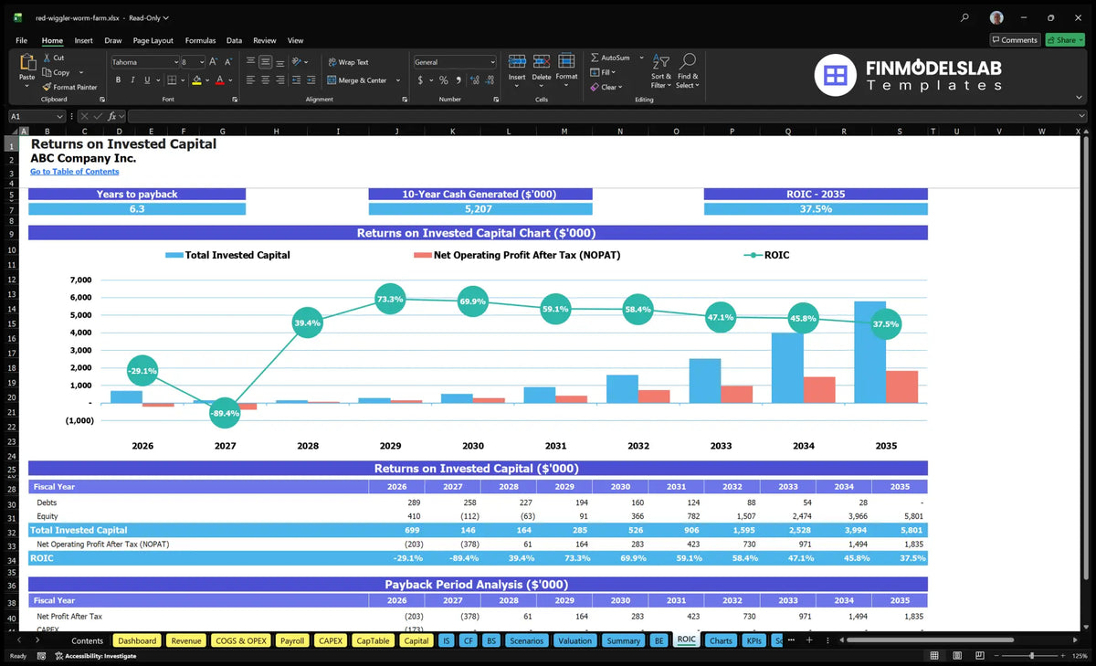Decrease the font size
This screenshot has width=1096, height=666.
228,62
